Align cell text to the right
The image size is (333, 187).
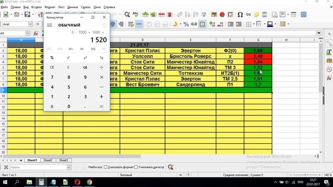point(121,24)
